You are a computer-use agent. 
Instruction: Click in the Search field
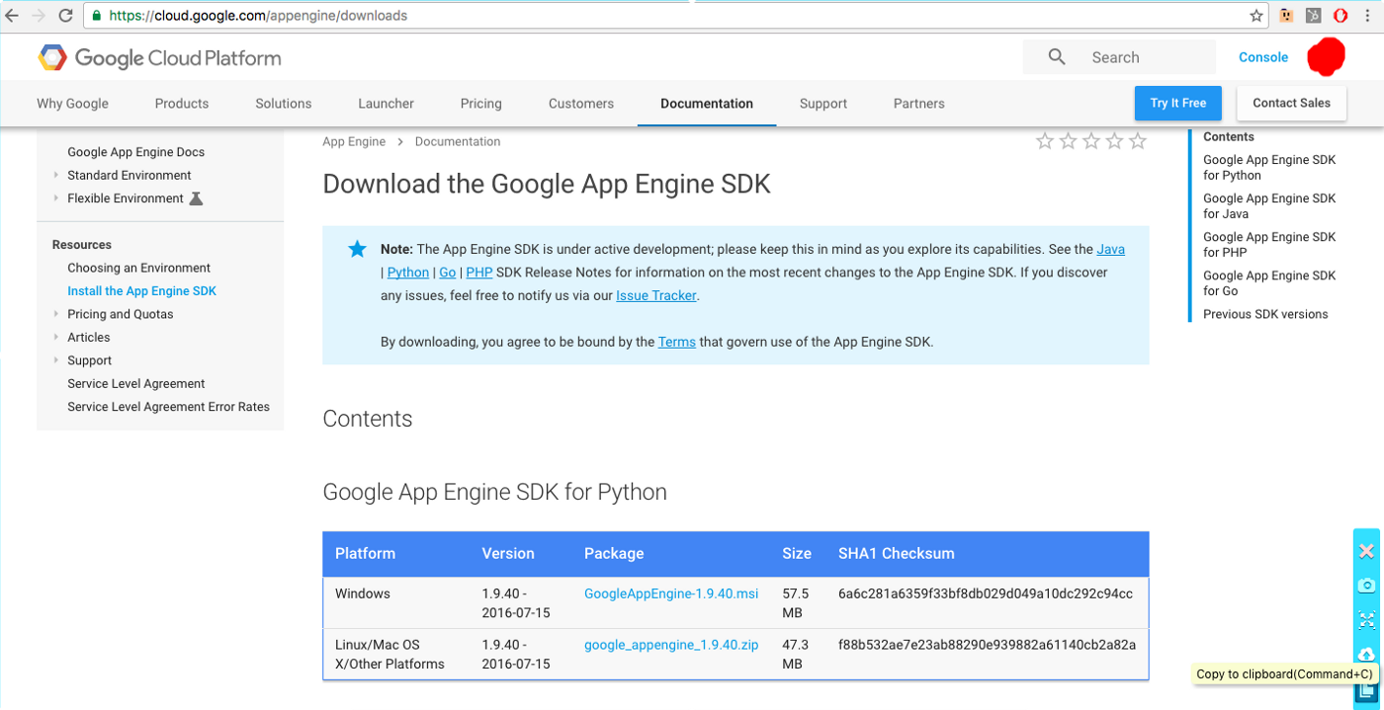tap(1137, 57)
